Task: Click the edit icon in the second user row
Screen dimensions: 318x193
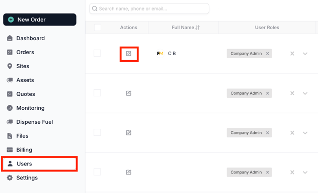Action: pos(129,93)
